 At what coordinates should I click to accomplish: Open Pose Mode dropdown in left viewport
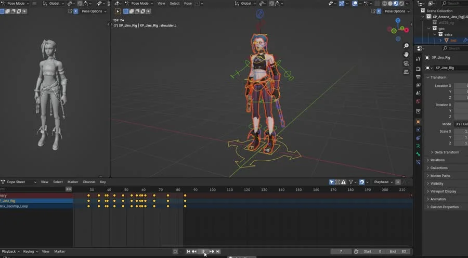point(15,4)
